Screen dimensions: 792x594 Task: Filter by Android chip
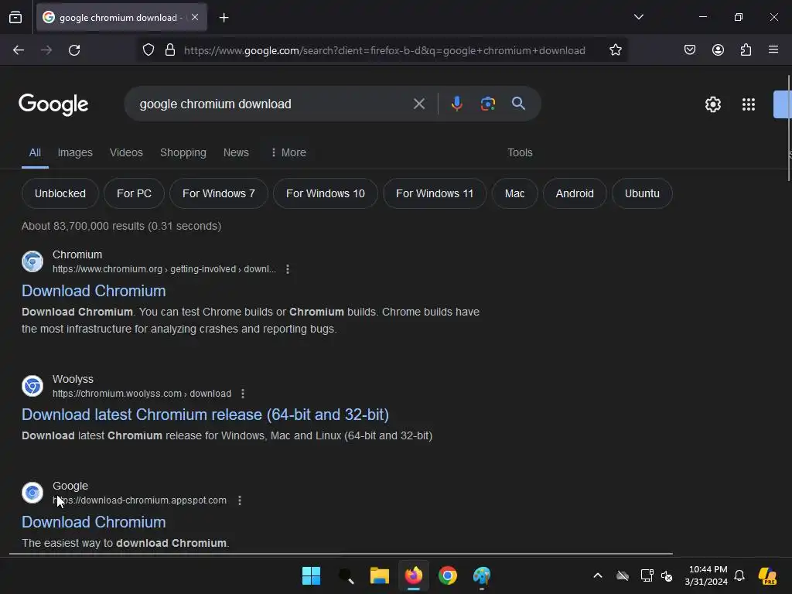coord(575,193)
